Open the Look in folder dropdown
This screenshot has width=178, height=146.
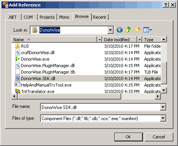(x=110, y=30)
